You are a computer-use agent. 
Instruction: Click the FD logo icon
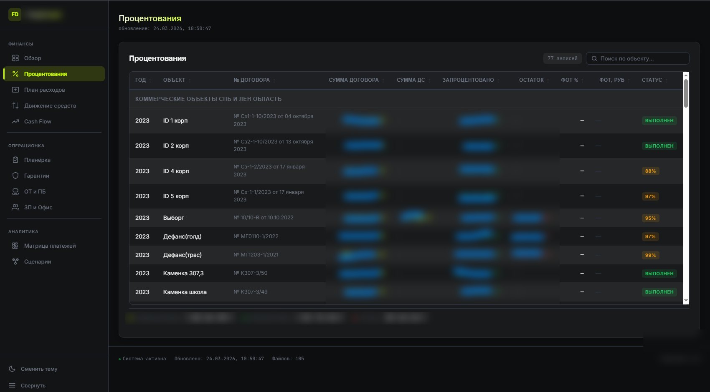point(15,15)
